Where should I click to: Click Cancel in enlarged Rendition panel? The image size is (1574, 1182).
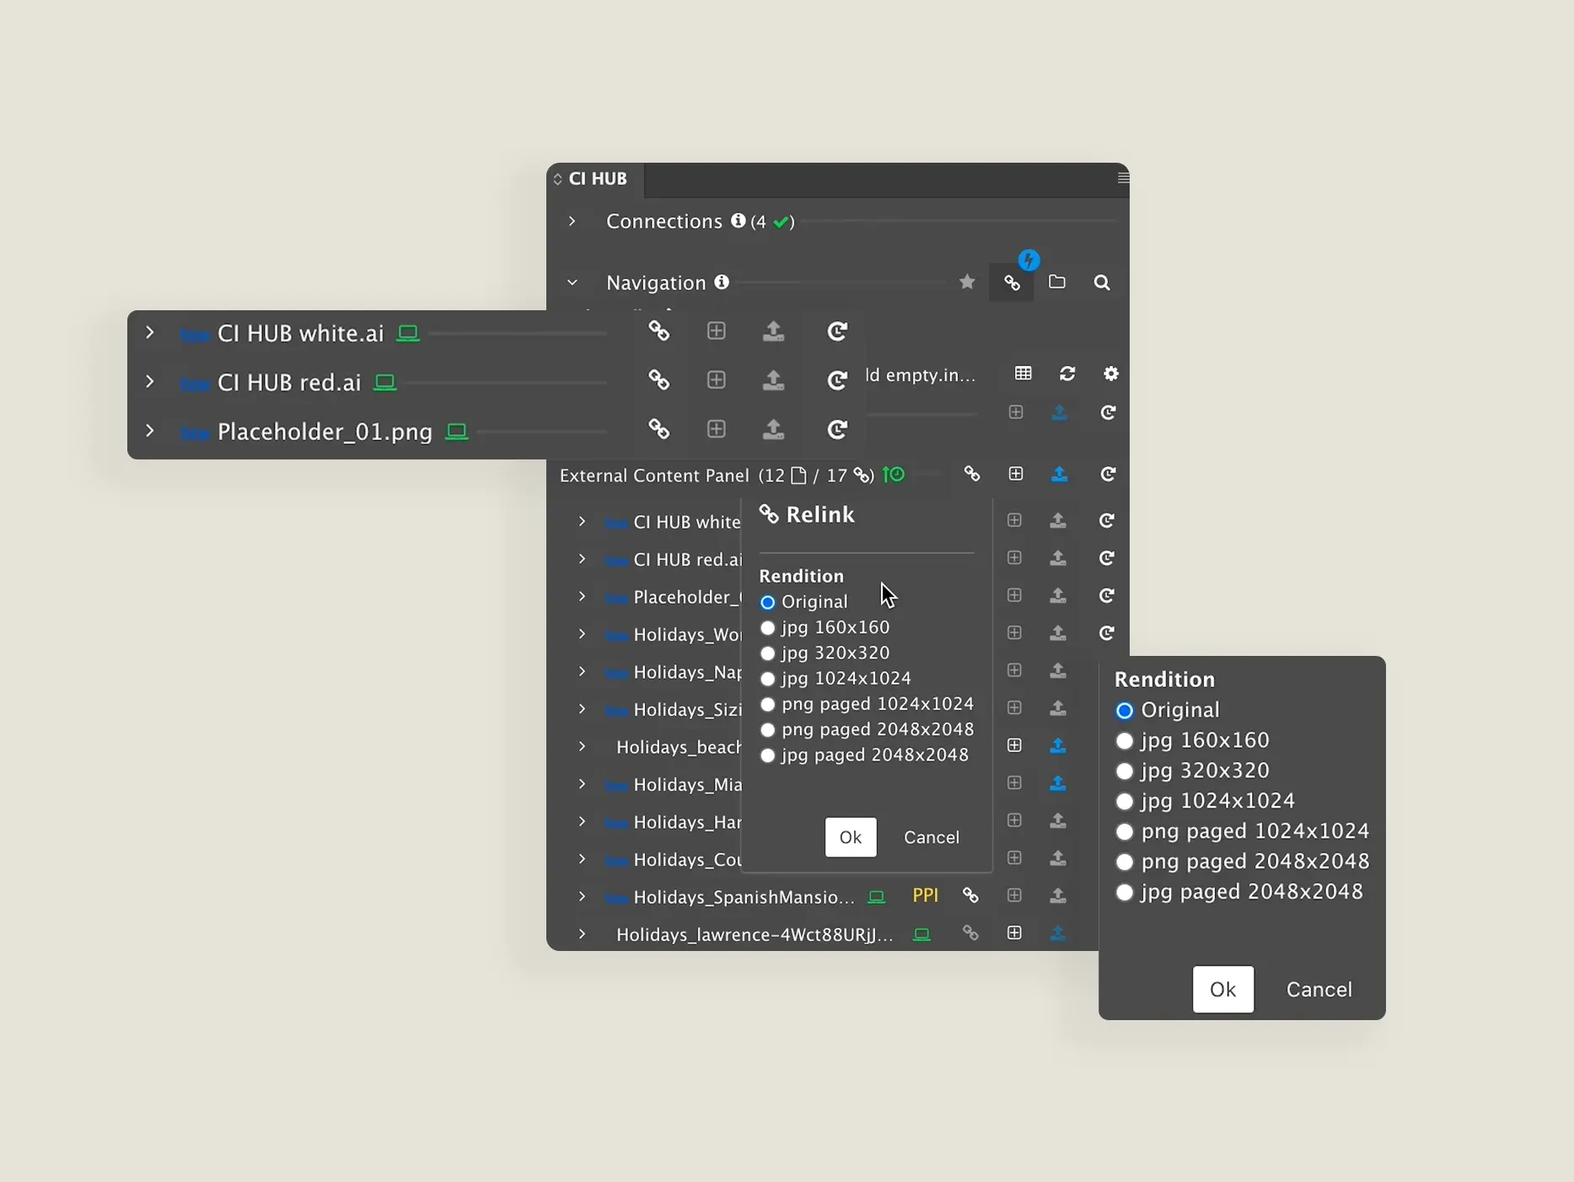(1319, 989)
